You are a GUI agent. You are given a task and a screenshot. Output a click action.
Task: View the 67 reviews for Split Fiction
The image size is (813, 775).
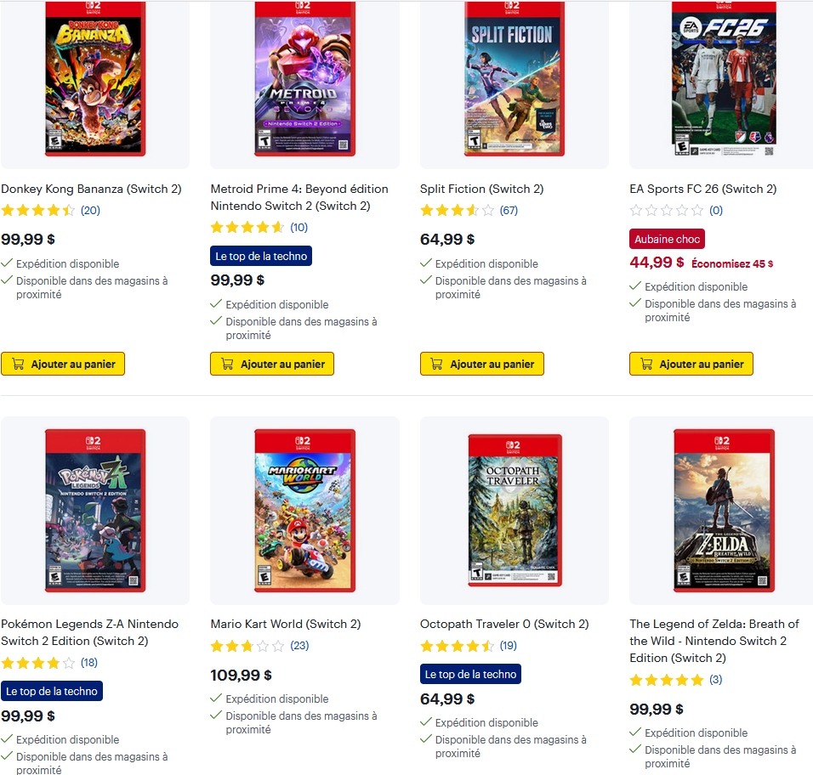click(x=509, y=211)
